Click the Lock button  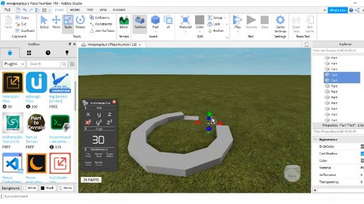(214, 24)
